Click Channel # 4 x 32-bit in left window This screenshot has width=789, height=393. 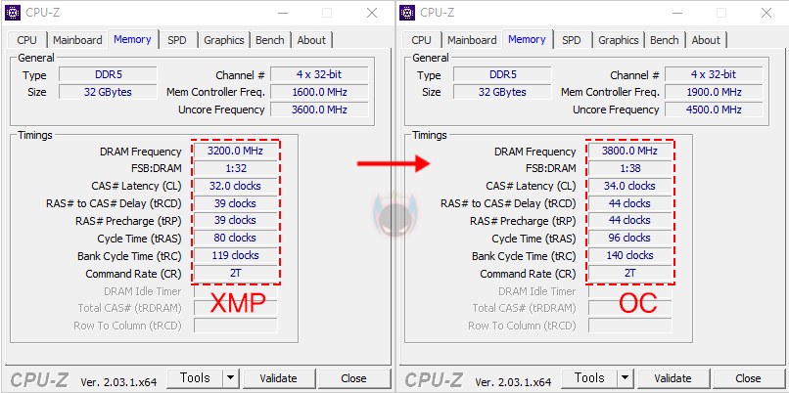click(x=319, y=75)
